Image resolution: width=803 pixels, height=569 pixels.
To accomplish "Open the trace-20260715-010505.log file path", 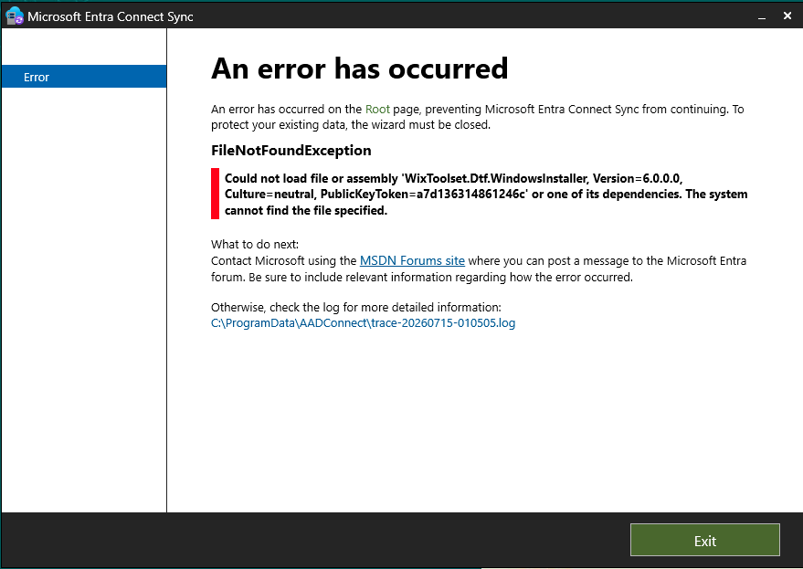I will 363,323.
